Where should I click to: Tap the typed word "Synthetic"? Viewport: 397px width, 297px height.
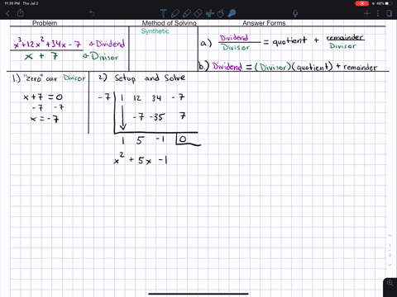155,31
